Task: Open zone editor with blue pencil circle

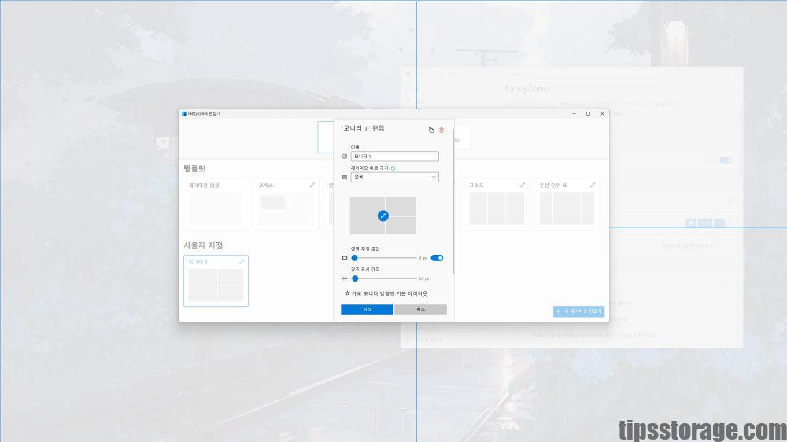Action: coord(383,215)
